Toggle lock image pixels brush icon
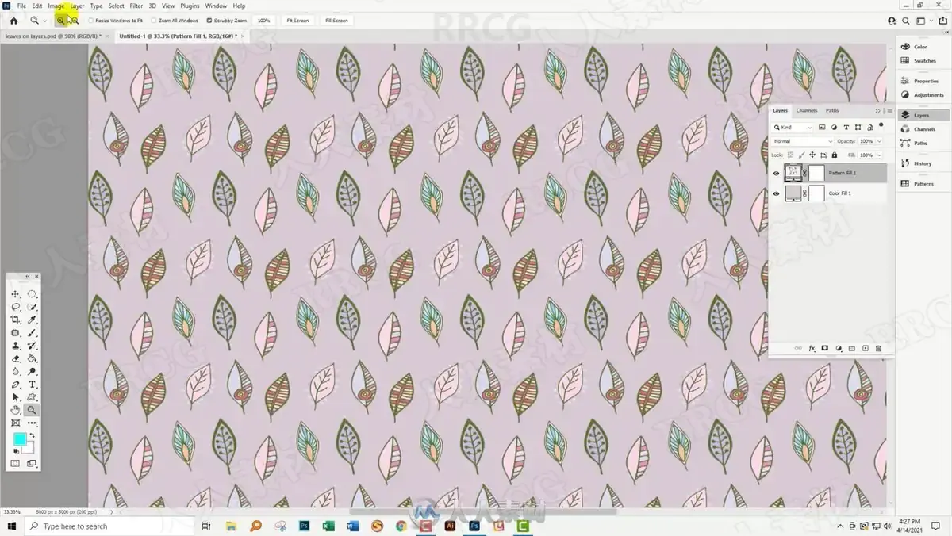Screen dimensions: 952x536 (801, 155)
